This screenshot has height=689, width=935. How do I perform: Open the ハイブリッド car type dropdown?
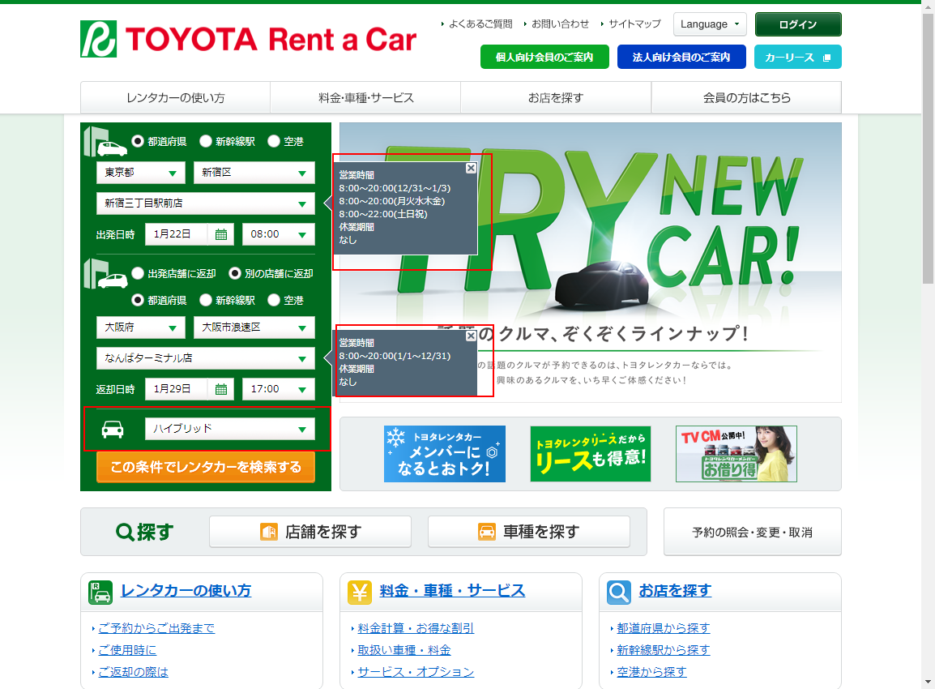tap(229, 429)
